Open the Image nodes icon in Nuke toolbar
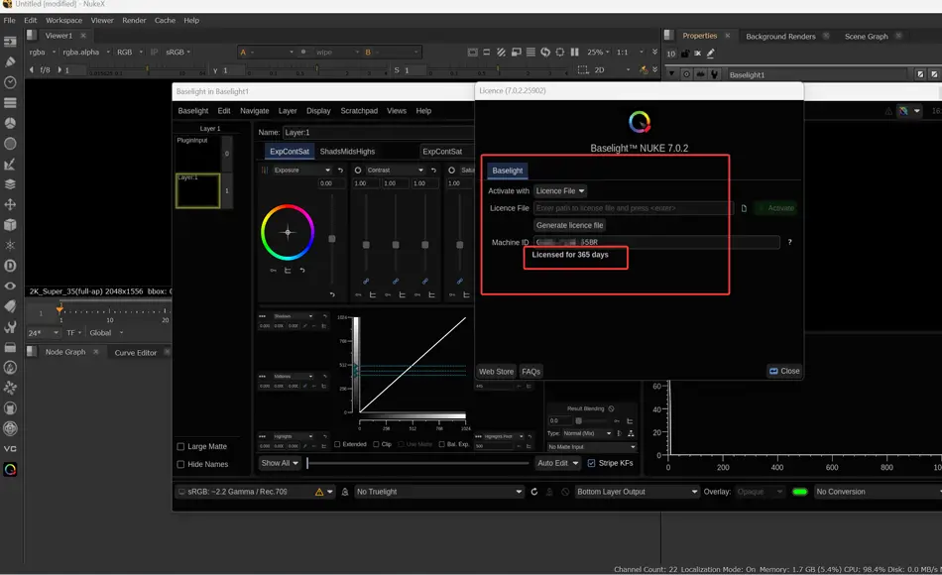 pos(10,42)
